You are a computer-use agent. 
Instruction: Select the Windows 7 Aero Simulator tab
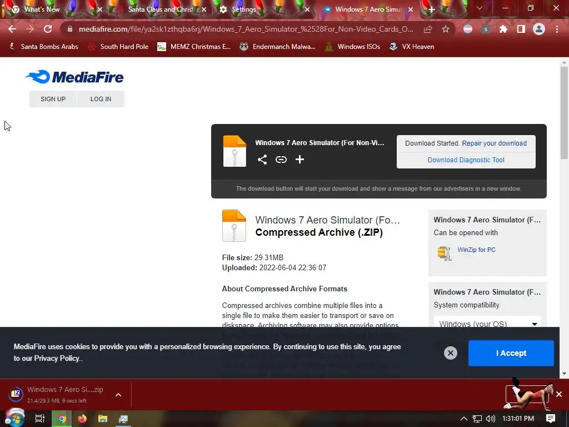pyautogui.click(x=367, y=9)
